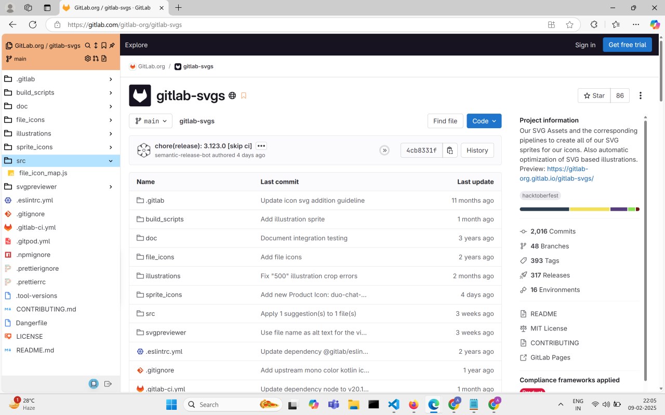Image resolution: width=665 pixels, height=415 pixels.
Task: Click the hacktoberfest topic badge
Action: tap(540, 196)
